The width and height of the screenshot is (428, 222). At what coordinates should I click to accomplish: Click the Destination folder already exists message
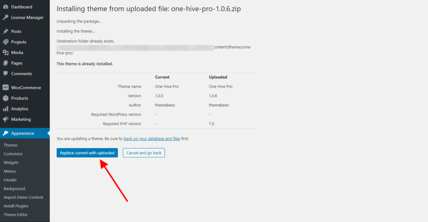pos(85,41)
